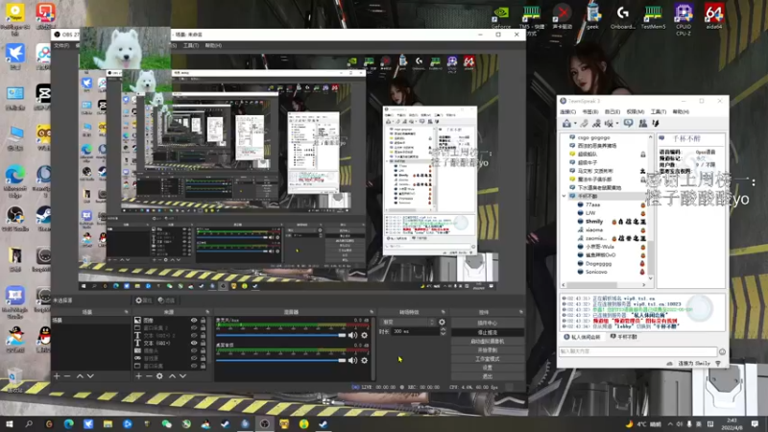Click the transition duration 300 ms stepper arrows
This screenshot has width=768, height=432.
tap(443, 331)
